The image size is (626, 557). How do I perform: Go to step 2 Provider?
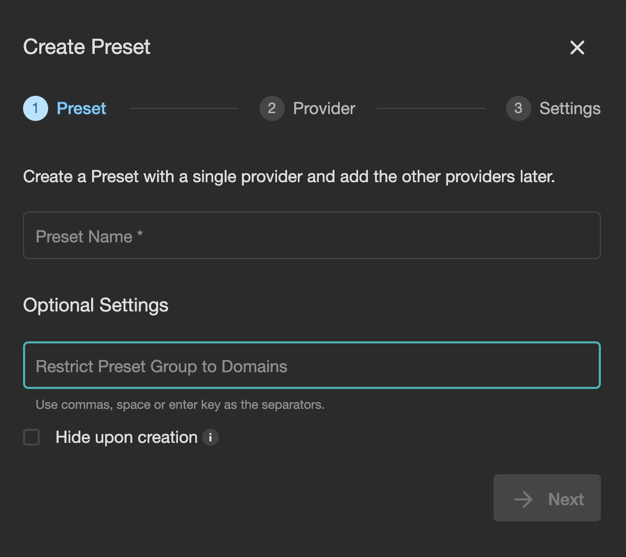(x=307, y=108)
